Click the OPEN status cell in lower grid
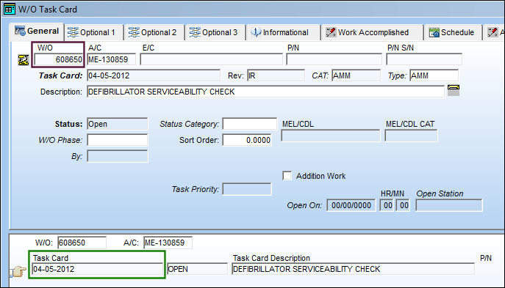Viewport: 505px width, 288px height. coord(198,269)
